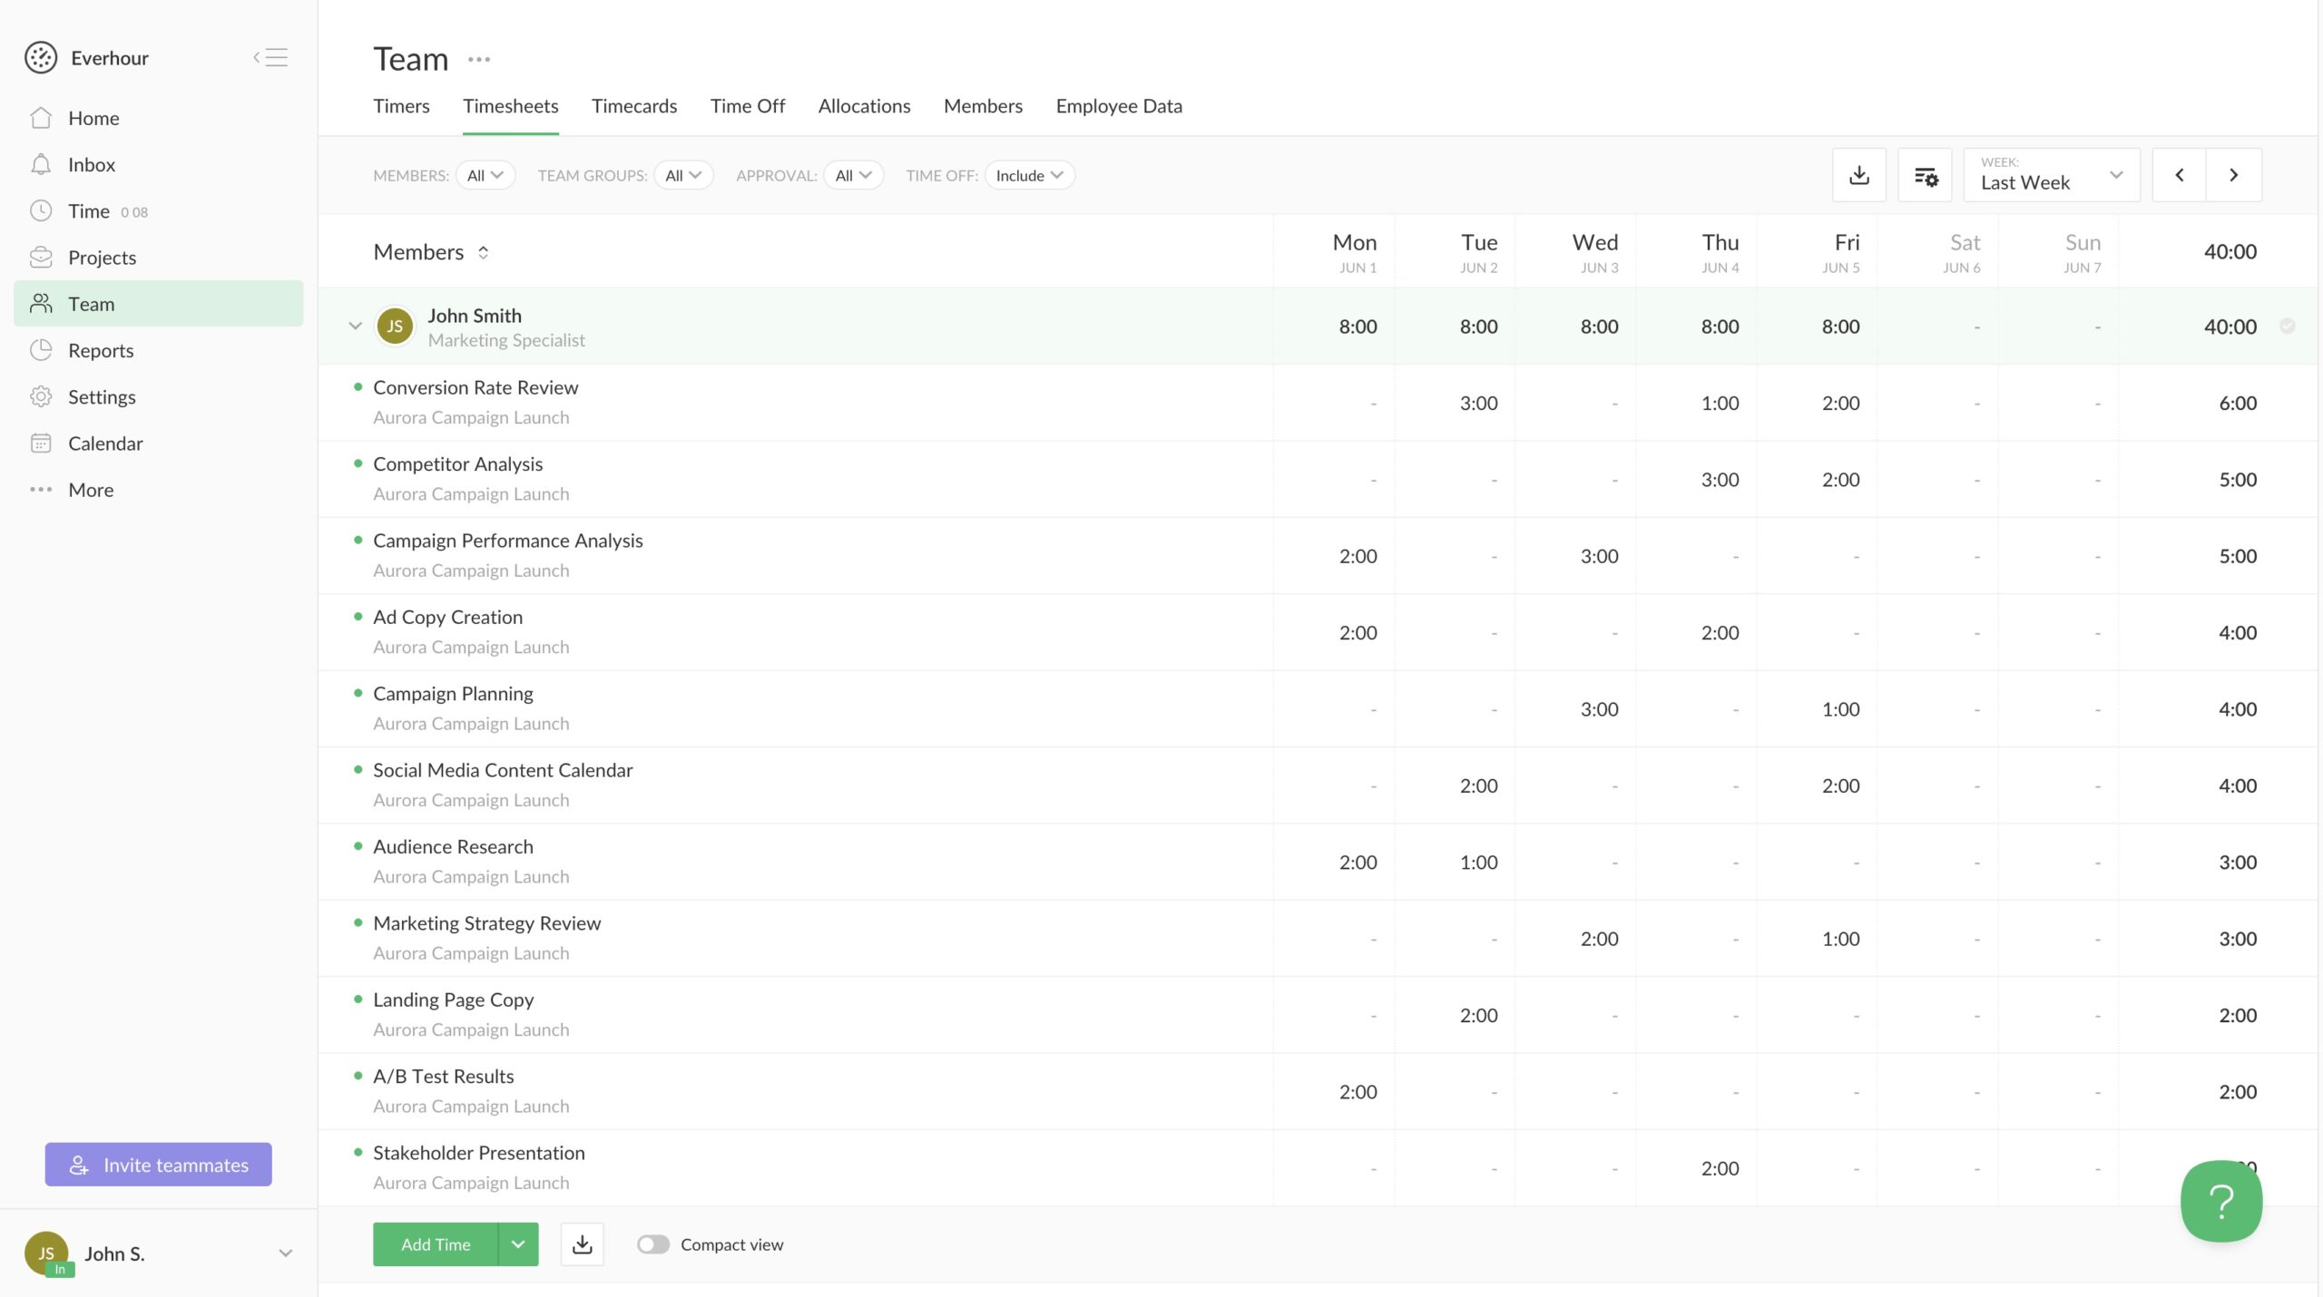The image size is (2323, 1297).
Task: Open the Time Off tab
Action: coord(748,106)
